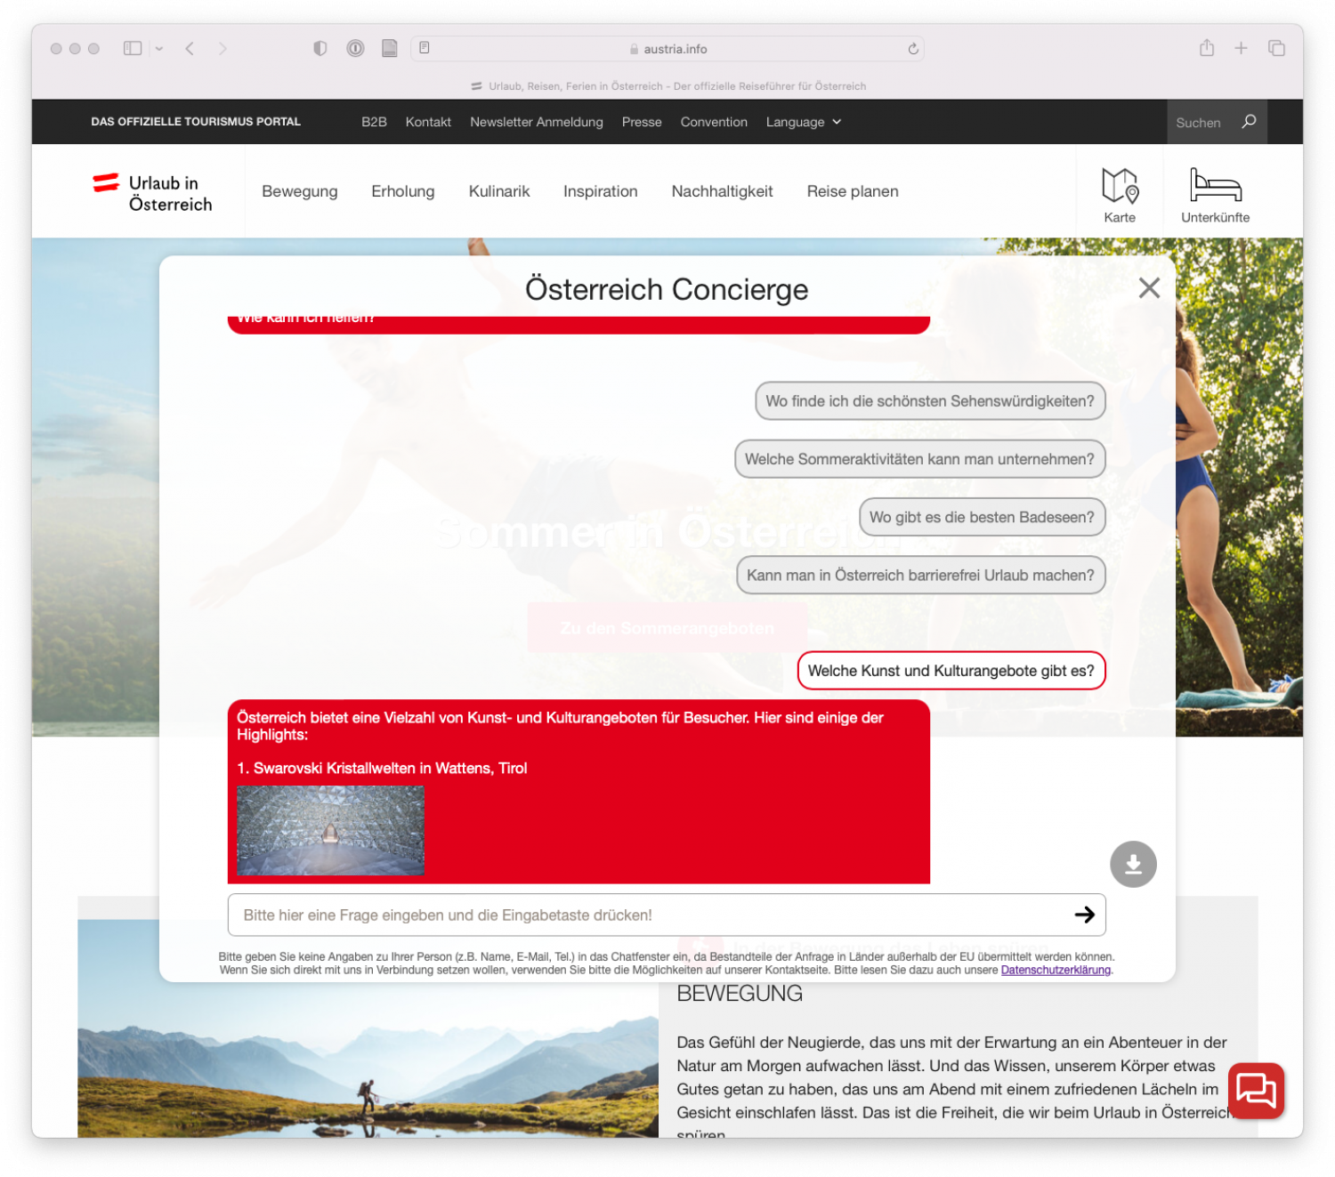Image resolution: width=1335 pixels, height=1177 pixels.
Task: Open the Datenschutzerklärung link
Action: coord(1056,970)
